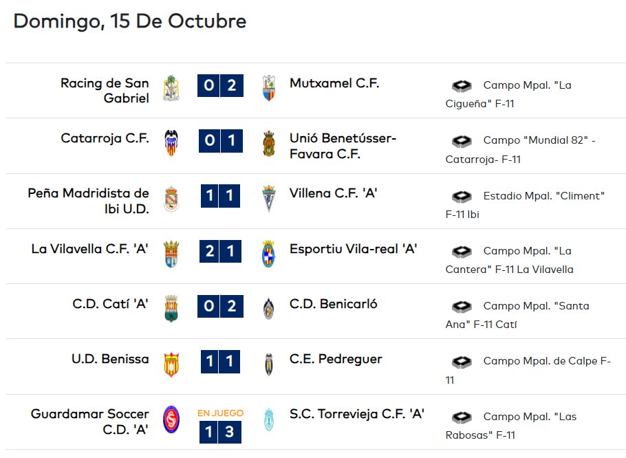Open the Catarroja C.F. bat crest
This screenshot has width=626, height=458.
(x=171, y=143)
